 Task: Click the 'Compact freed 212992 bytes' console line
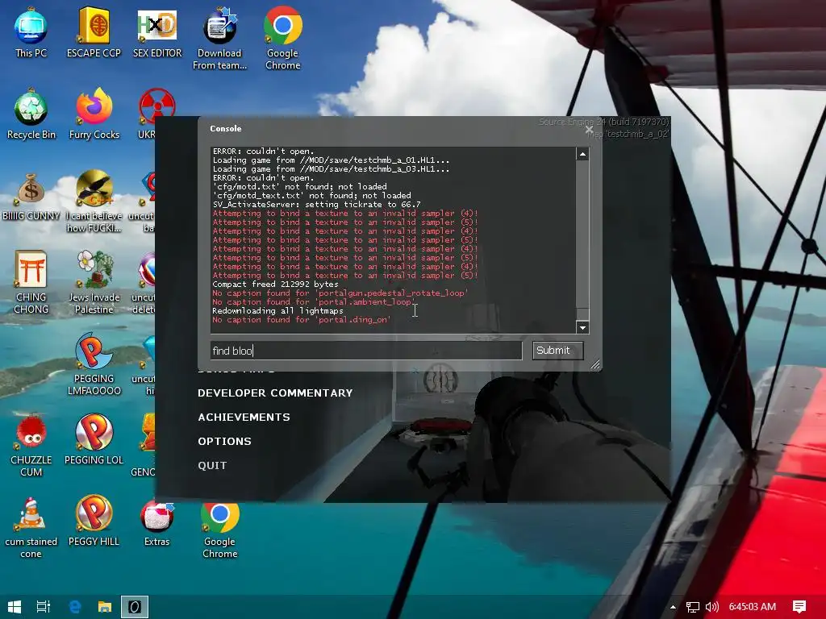coord(276,285)
